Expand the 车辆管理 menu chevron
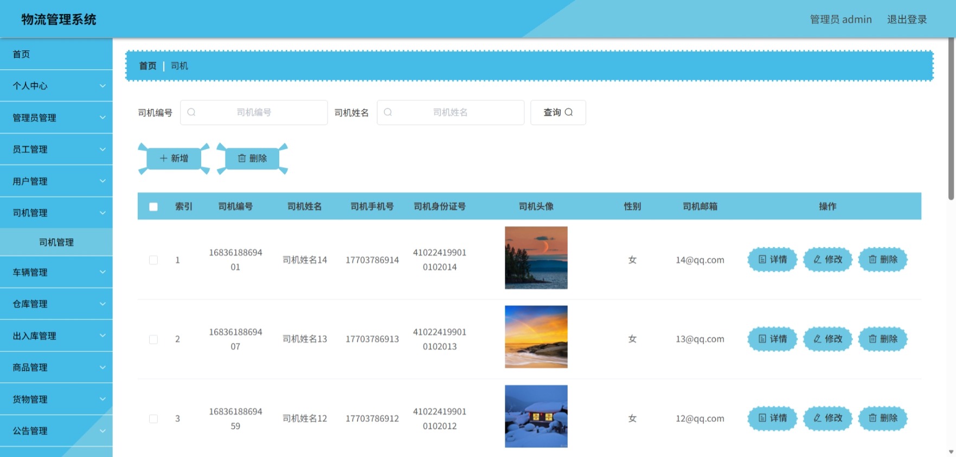 102,272
